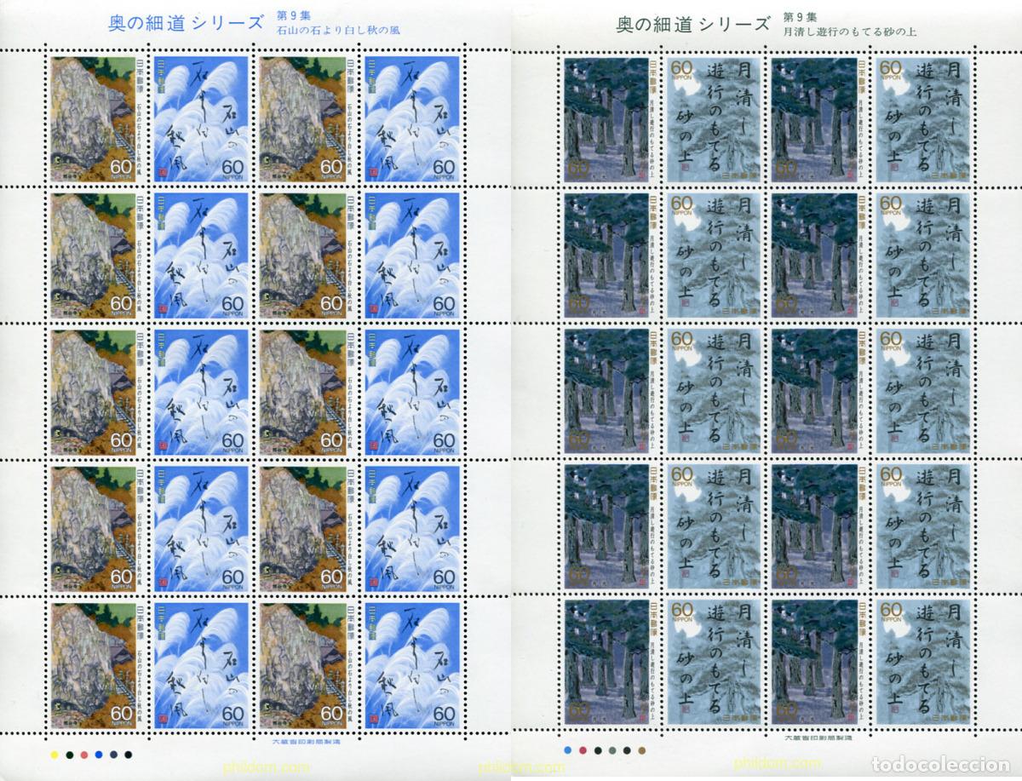Pick the gray dot on right sheet margin
1022x781 pixels.
[612, 750]
